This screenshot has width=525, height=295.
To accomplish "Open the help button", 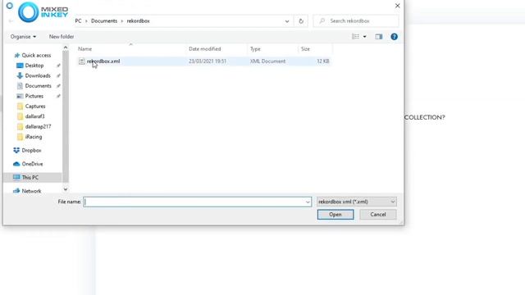I will [394, 36].
